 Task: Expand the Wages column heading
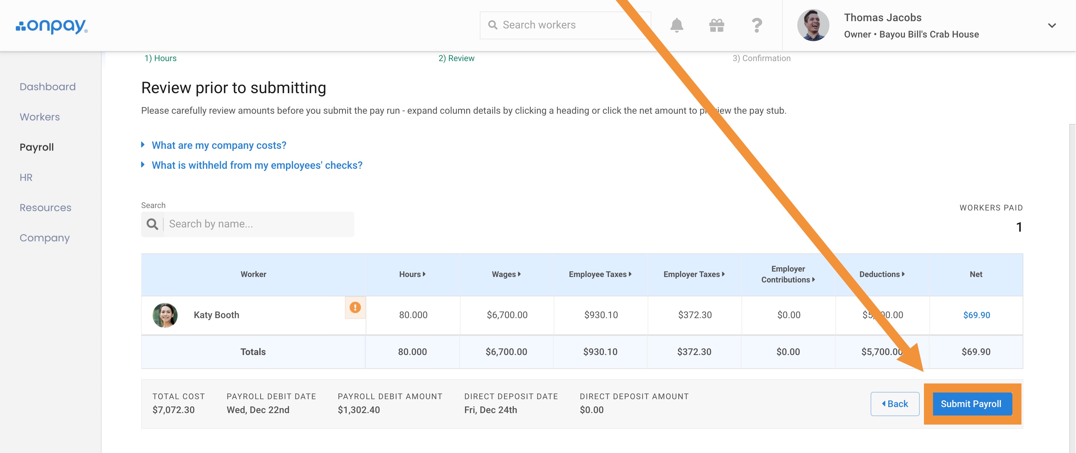[506, 274]
